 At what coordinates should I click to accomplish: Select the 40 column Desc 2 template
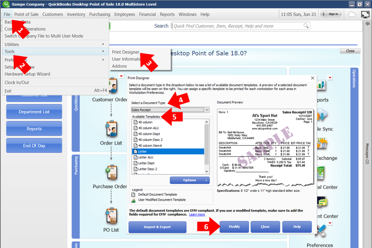168,140
